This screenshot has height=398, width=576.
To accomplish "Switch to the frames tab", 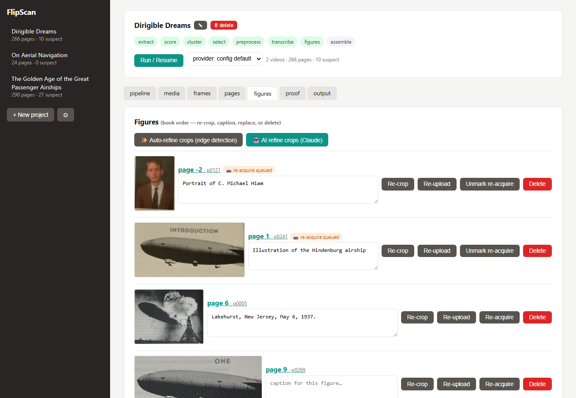I will [202, 93].
